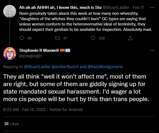This screenshot has width=159, height=133.
Task: Open more options on Stephanie's tweet
Action: [x=152, y=50]
